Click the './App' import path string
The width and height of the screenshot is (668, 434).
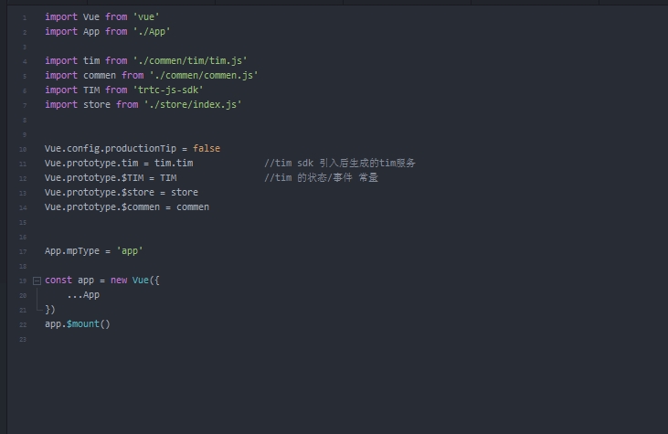pos(152,32)
